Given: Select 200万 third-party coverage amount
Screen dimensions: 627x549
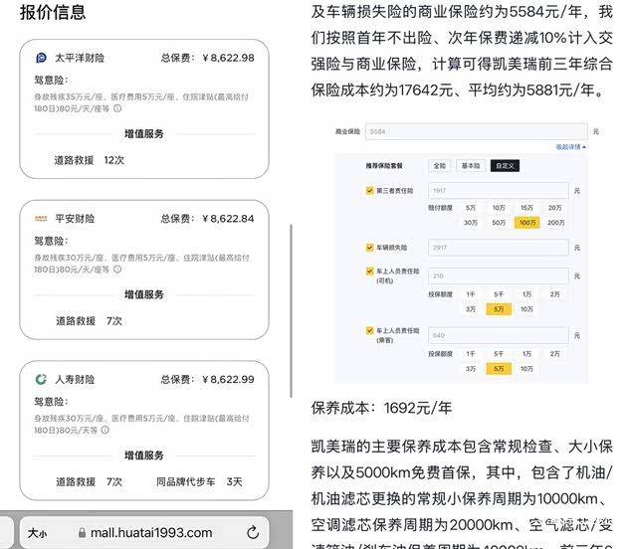Looking at the screenshot, I should pos(554,222).
